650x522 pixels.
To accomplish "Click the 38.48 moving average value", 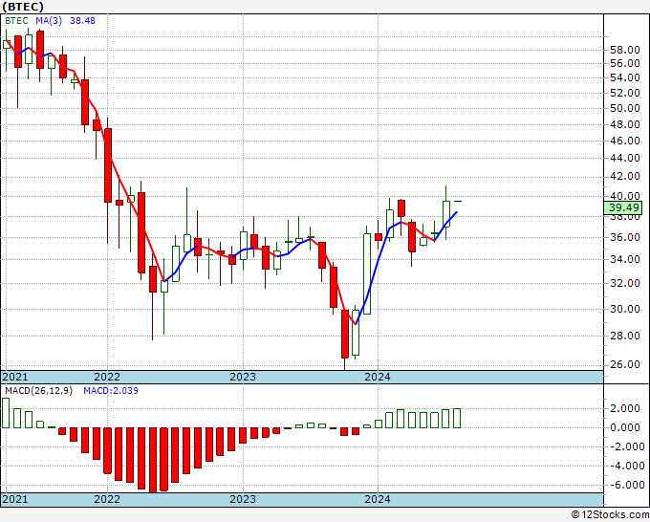I will [82, 21].
